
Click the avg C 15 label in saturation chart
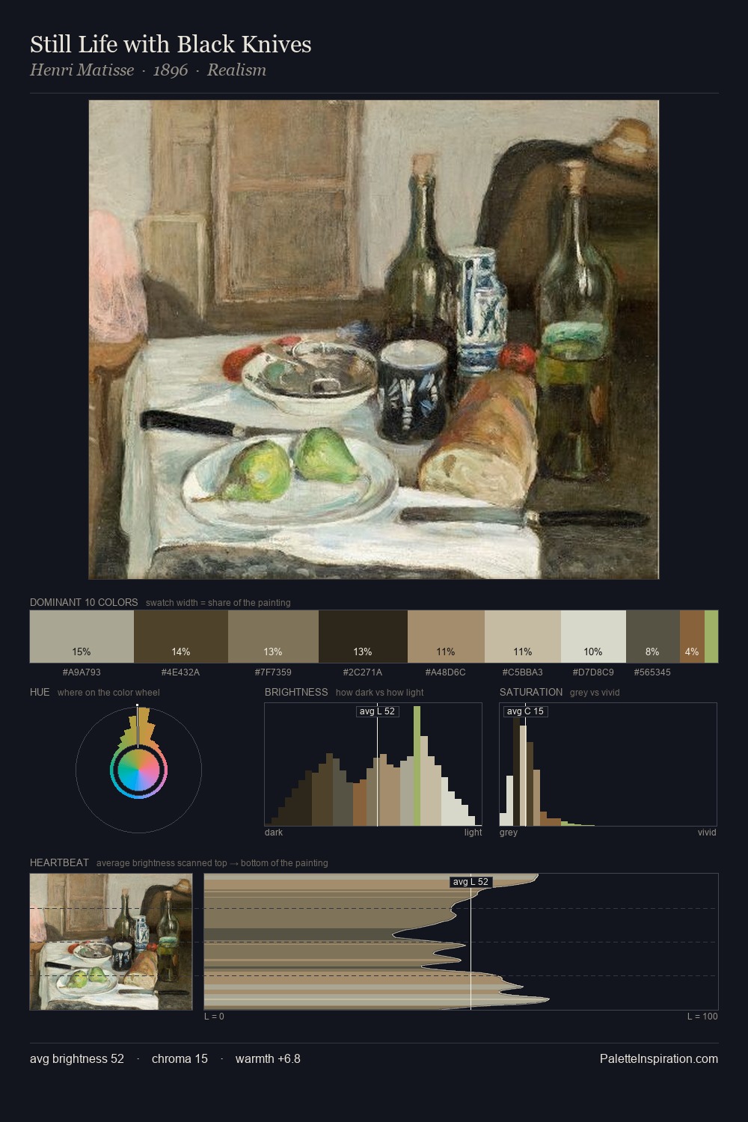point(525,711)
